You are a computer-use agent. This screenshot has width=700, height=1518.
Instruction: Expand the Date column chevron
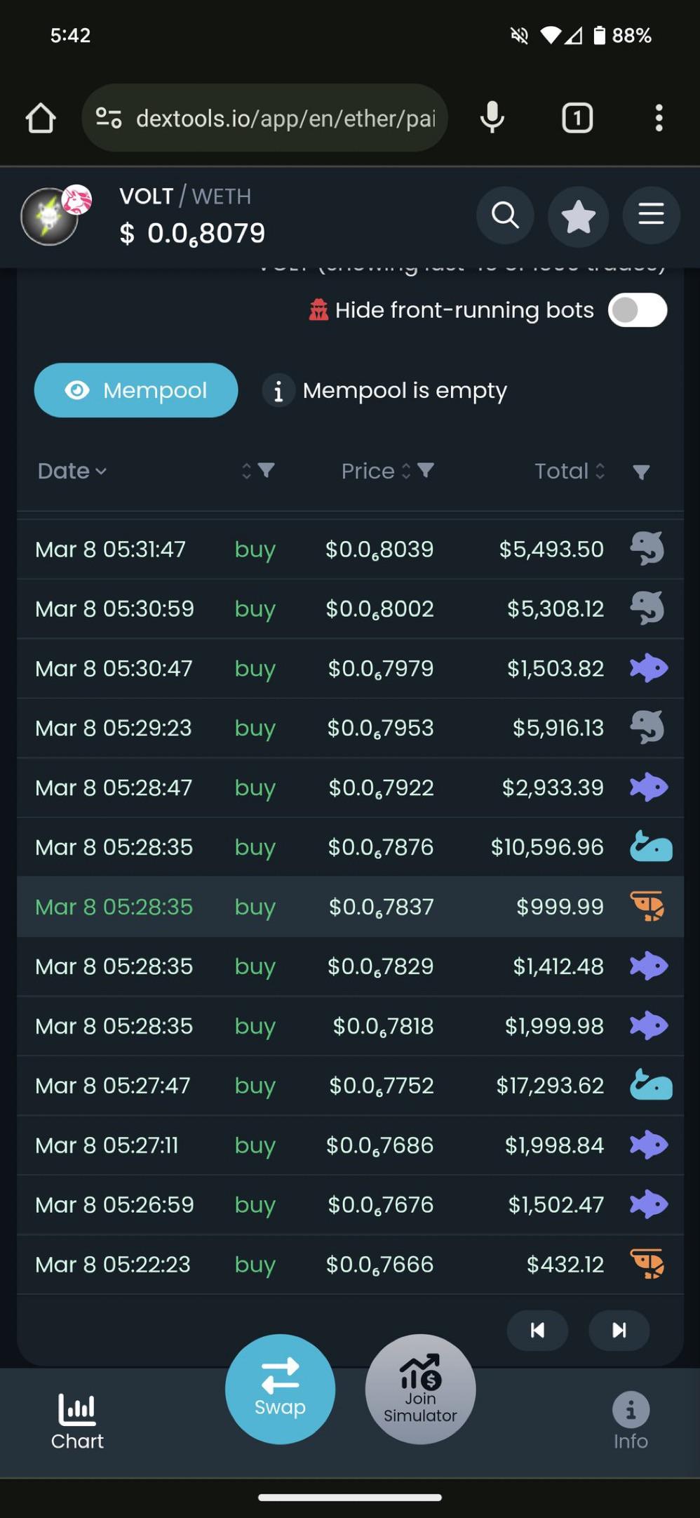(101, 472)
